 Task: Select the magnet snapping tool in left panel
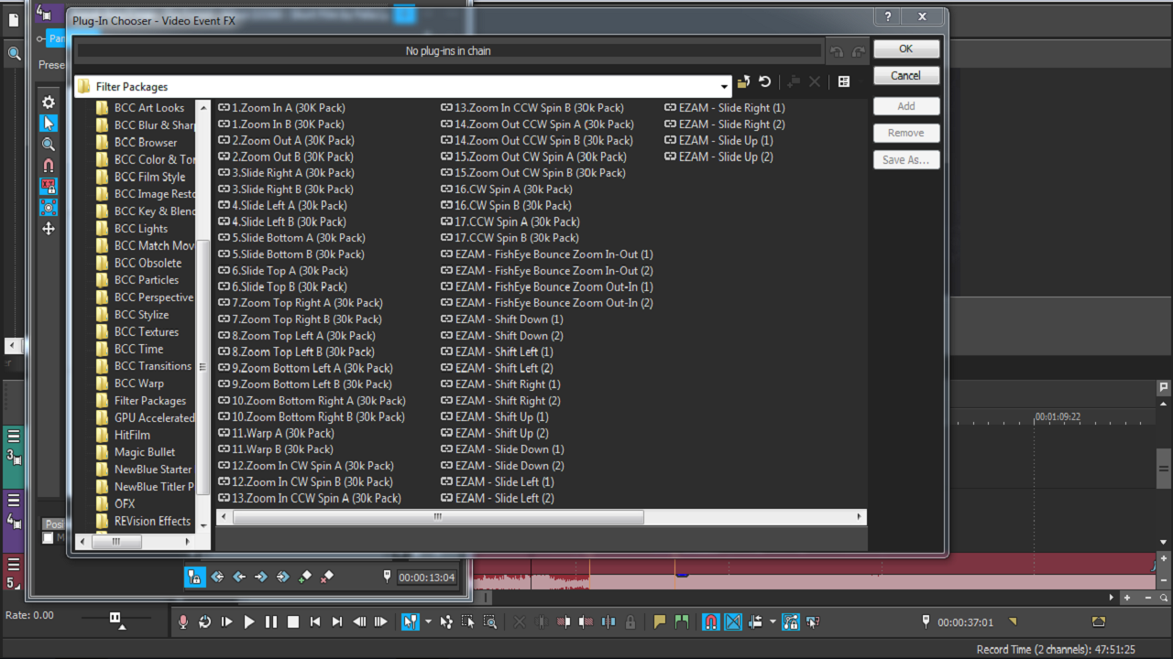click(49, 166)
